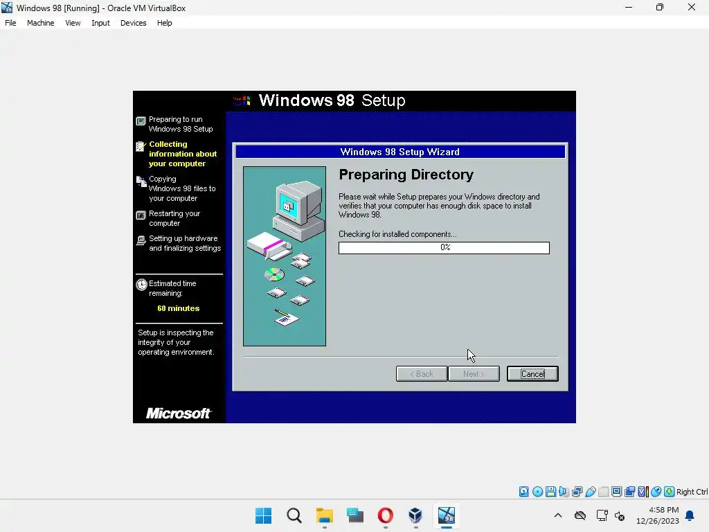709x532 pixels.
Task: Click the Windows Start button
Action: [x=263, y=515]
